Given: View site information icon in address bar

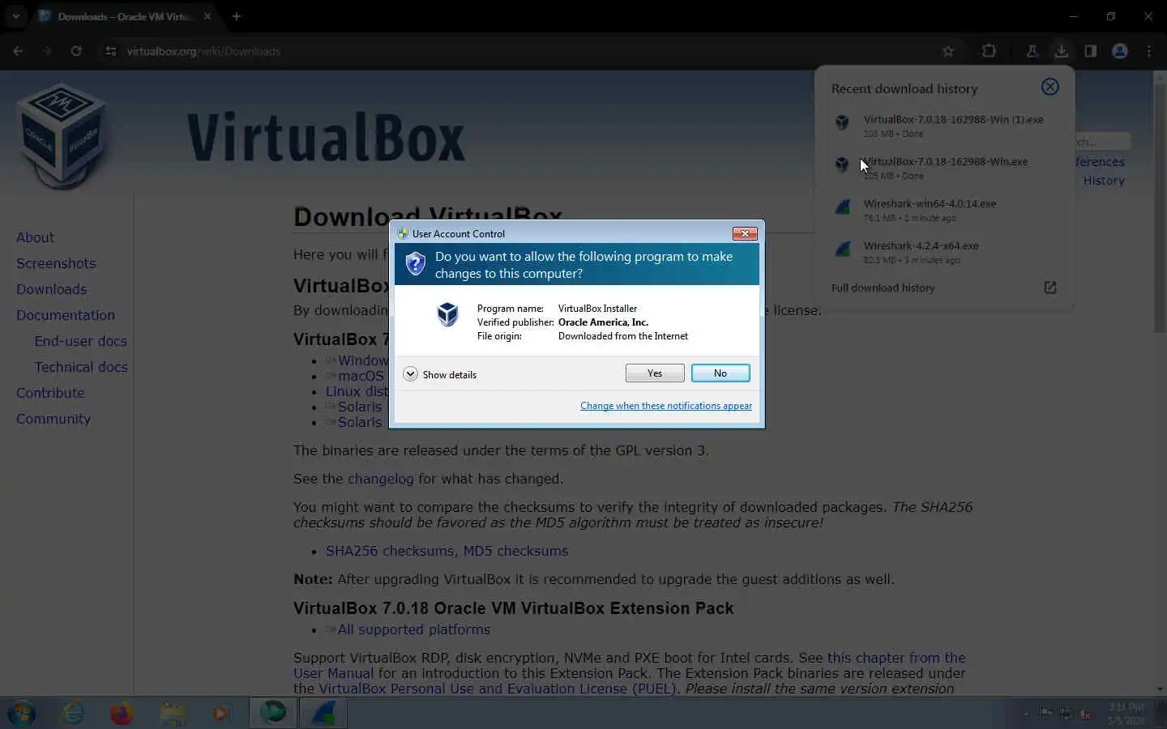Looking at the screenshot, I should point(111,51).
